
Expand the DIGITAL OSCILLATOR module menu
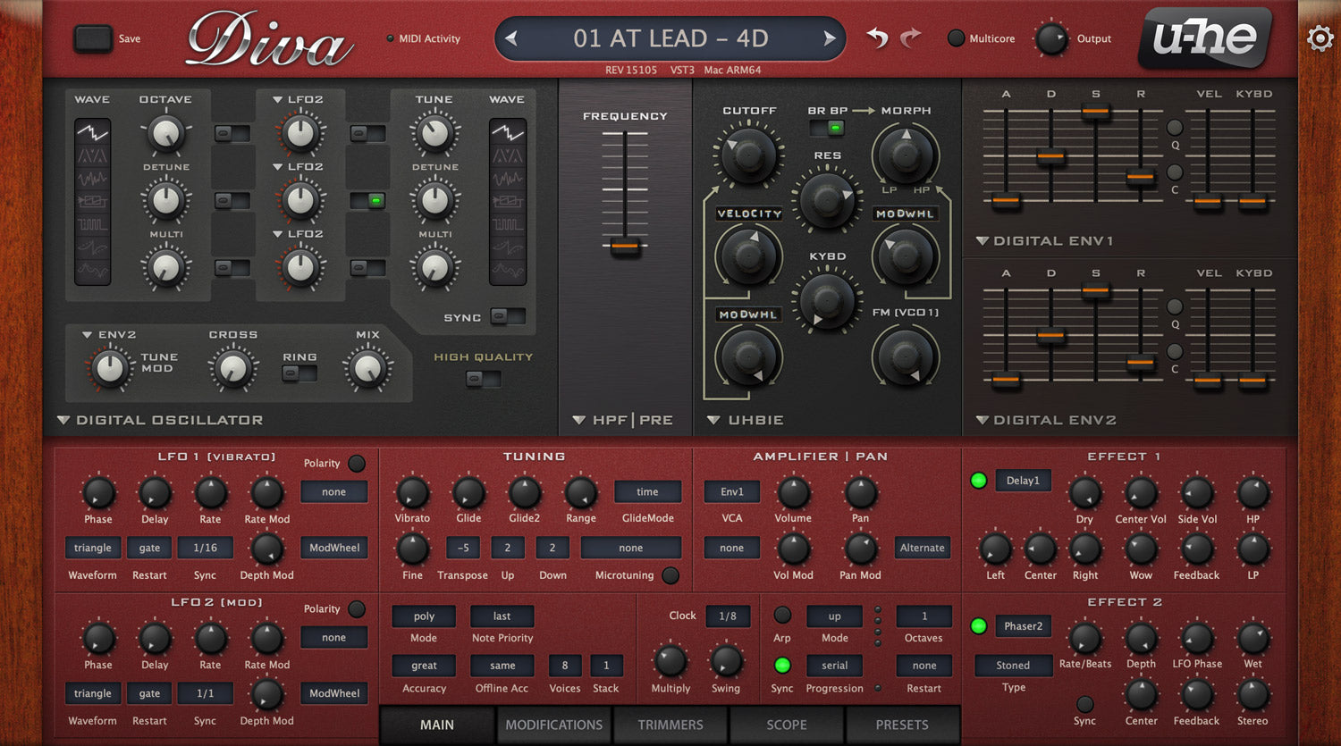[63, 420]
